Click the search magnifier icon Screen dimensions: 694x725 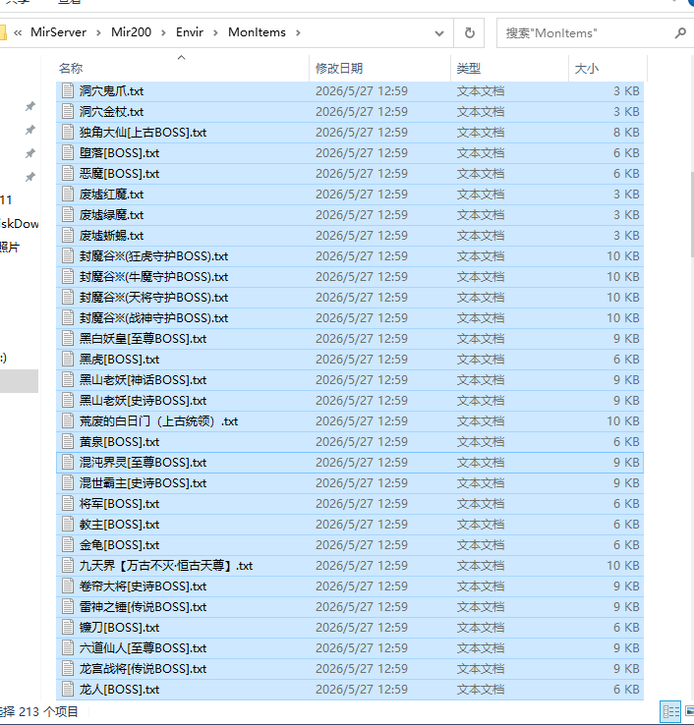(679, 32)
